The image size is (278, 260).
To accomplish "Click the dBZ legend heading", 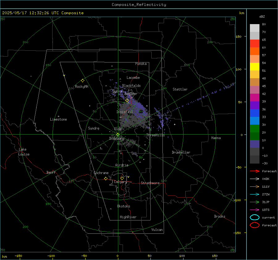I will click(x=262, y=16).
